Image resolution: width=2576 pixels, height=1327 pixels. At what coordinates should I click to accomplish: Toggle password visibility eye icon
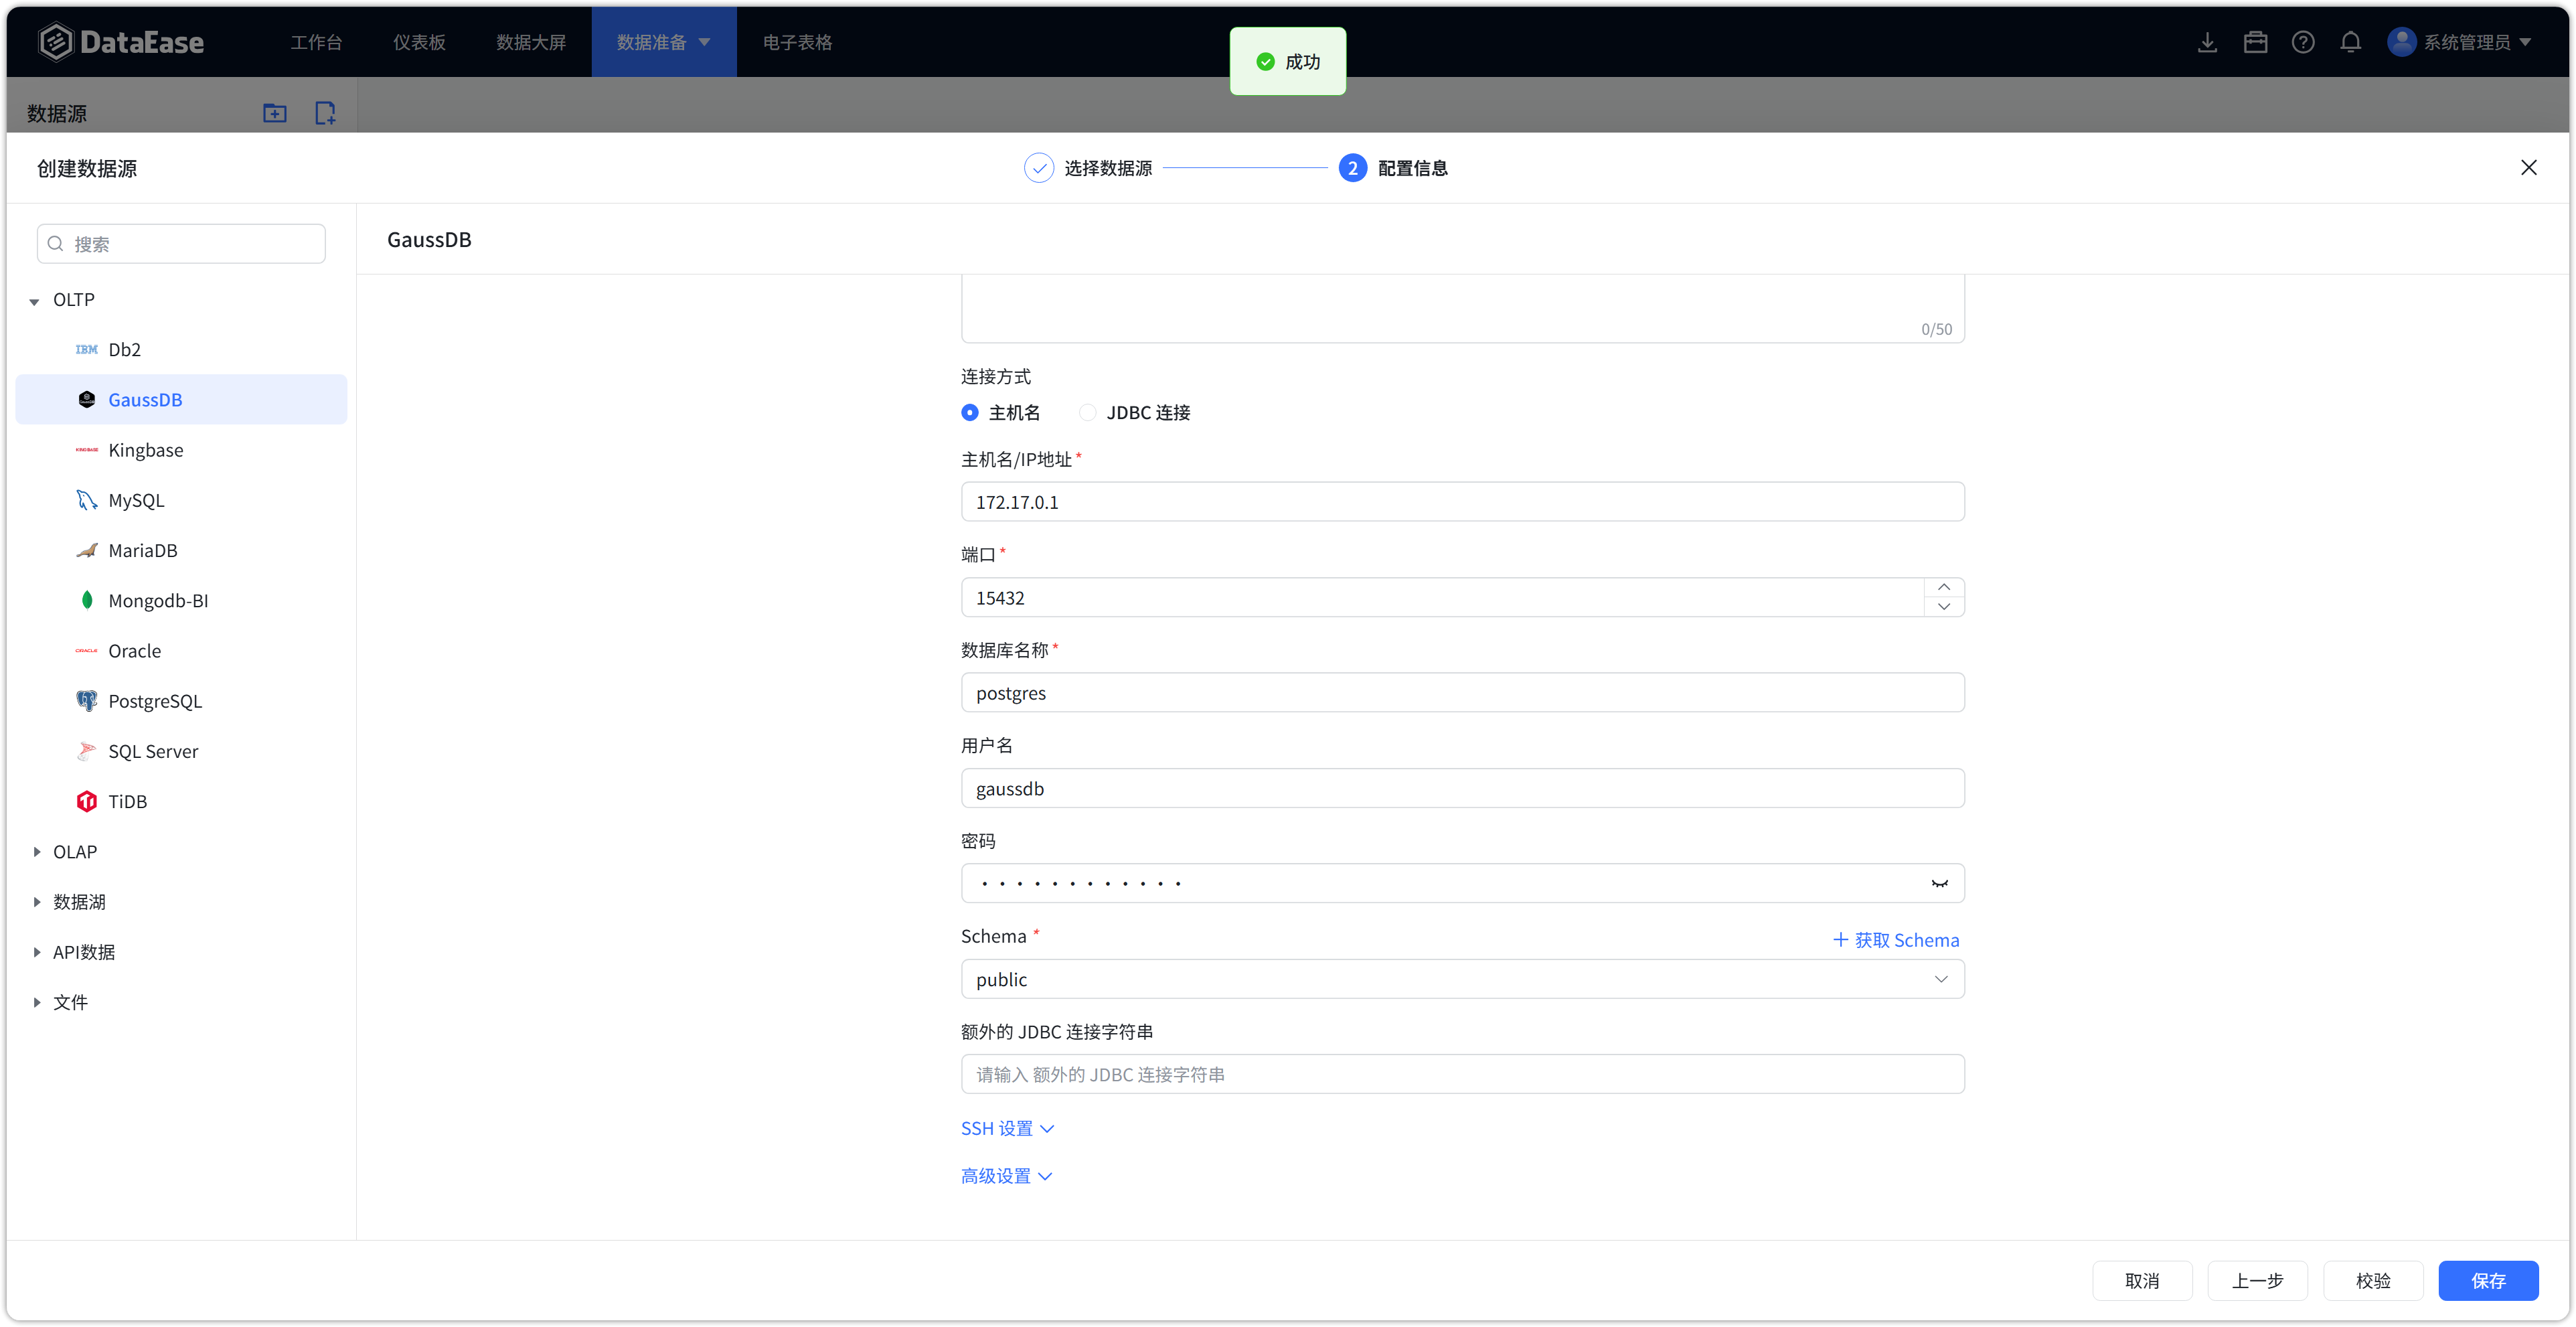(x=1939, y=884)
